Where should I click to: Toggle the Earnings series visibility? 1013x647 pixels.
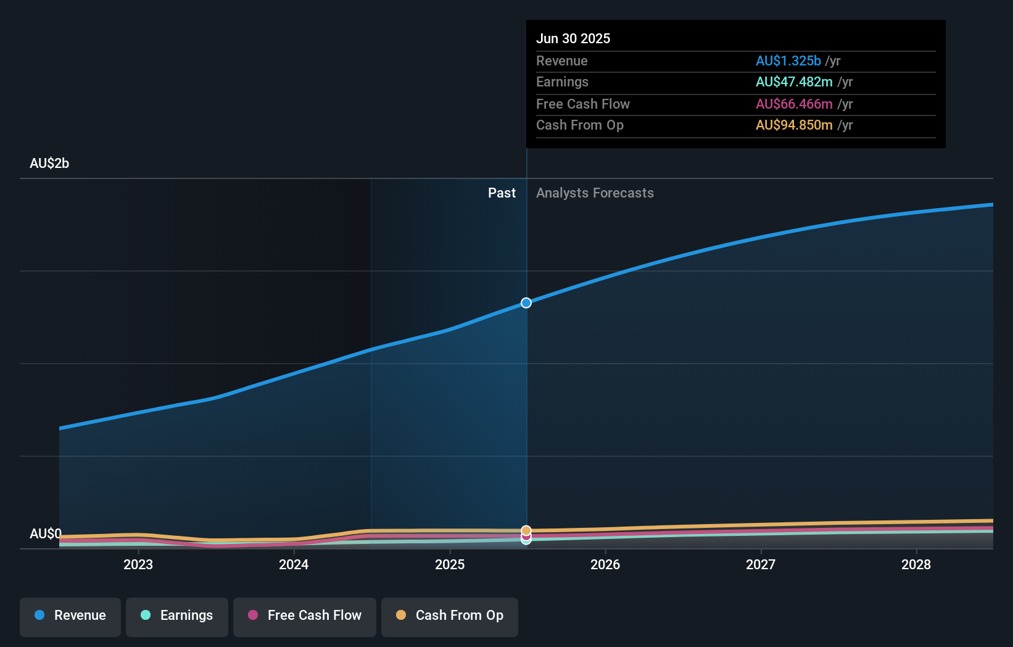tap(176, 616)
